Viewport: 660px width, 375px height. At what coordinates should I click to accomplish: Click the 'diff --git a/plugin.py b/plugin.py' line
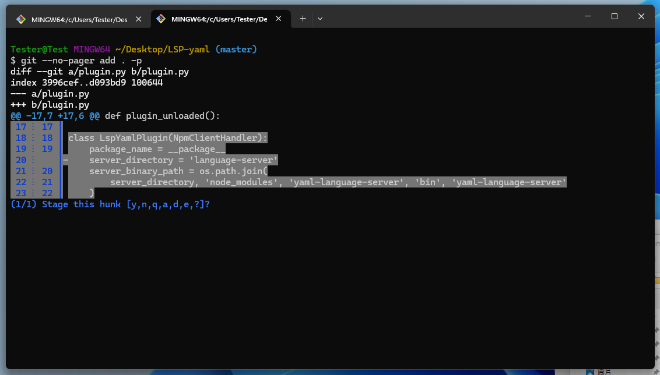100,72
